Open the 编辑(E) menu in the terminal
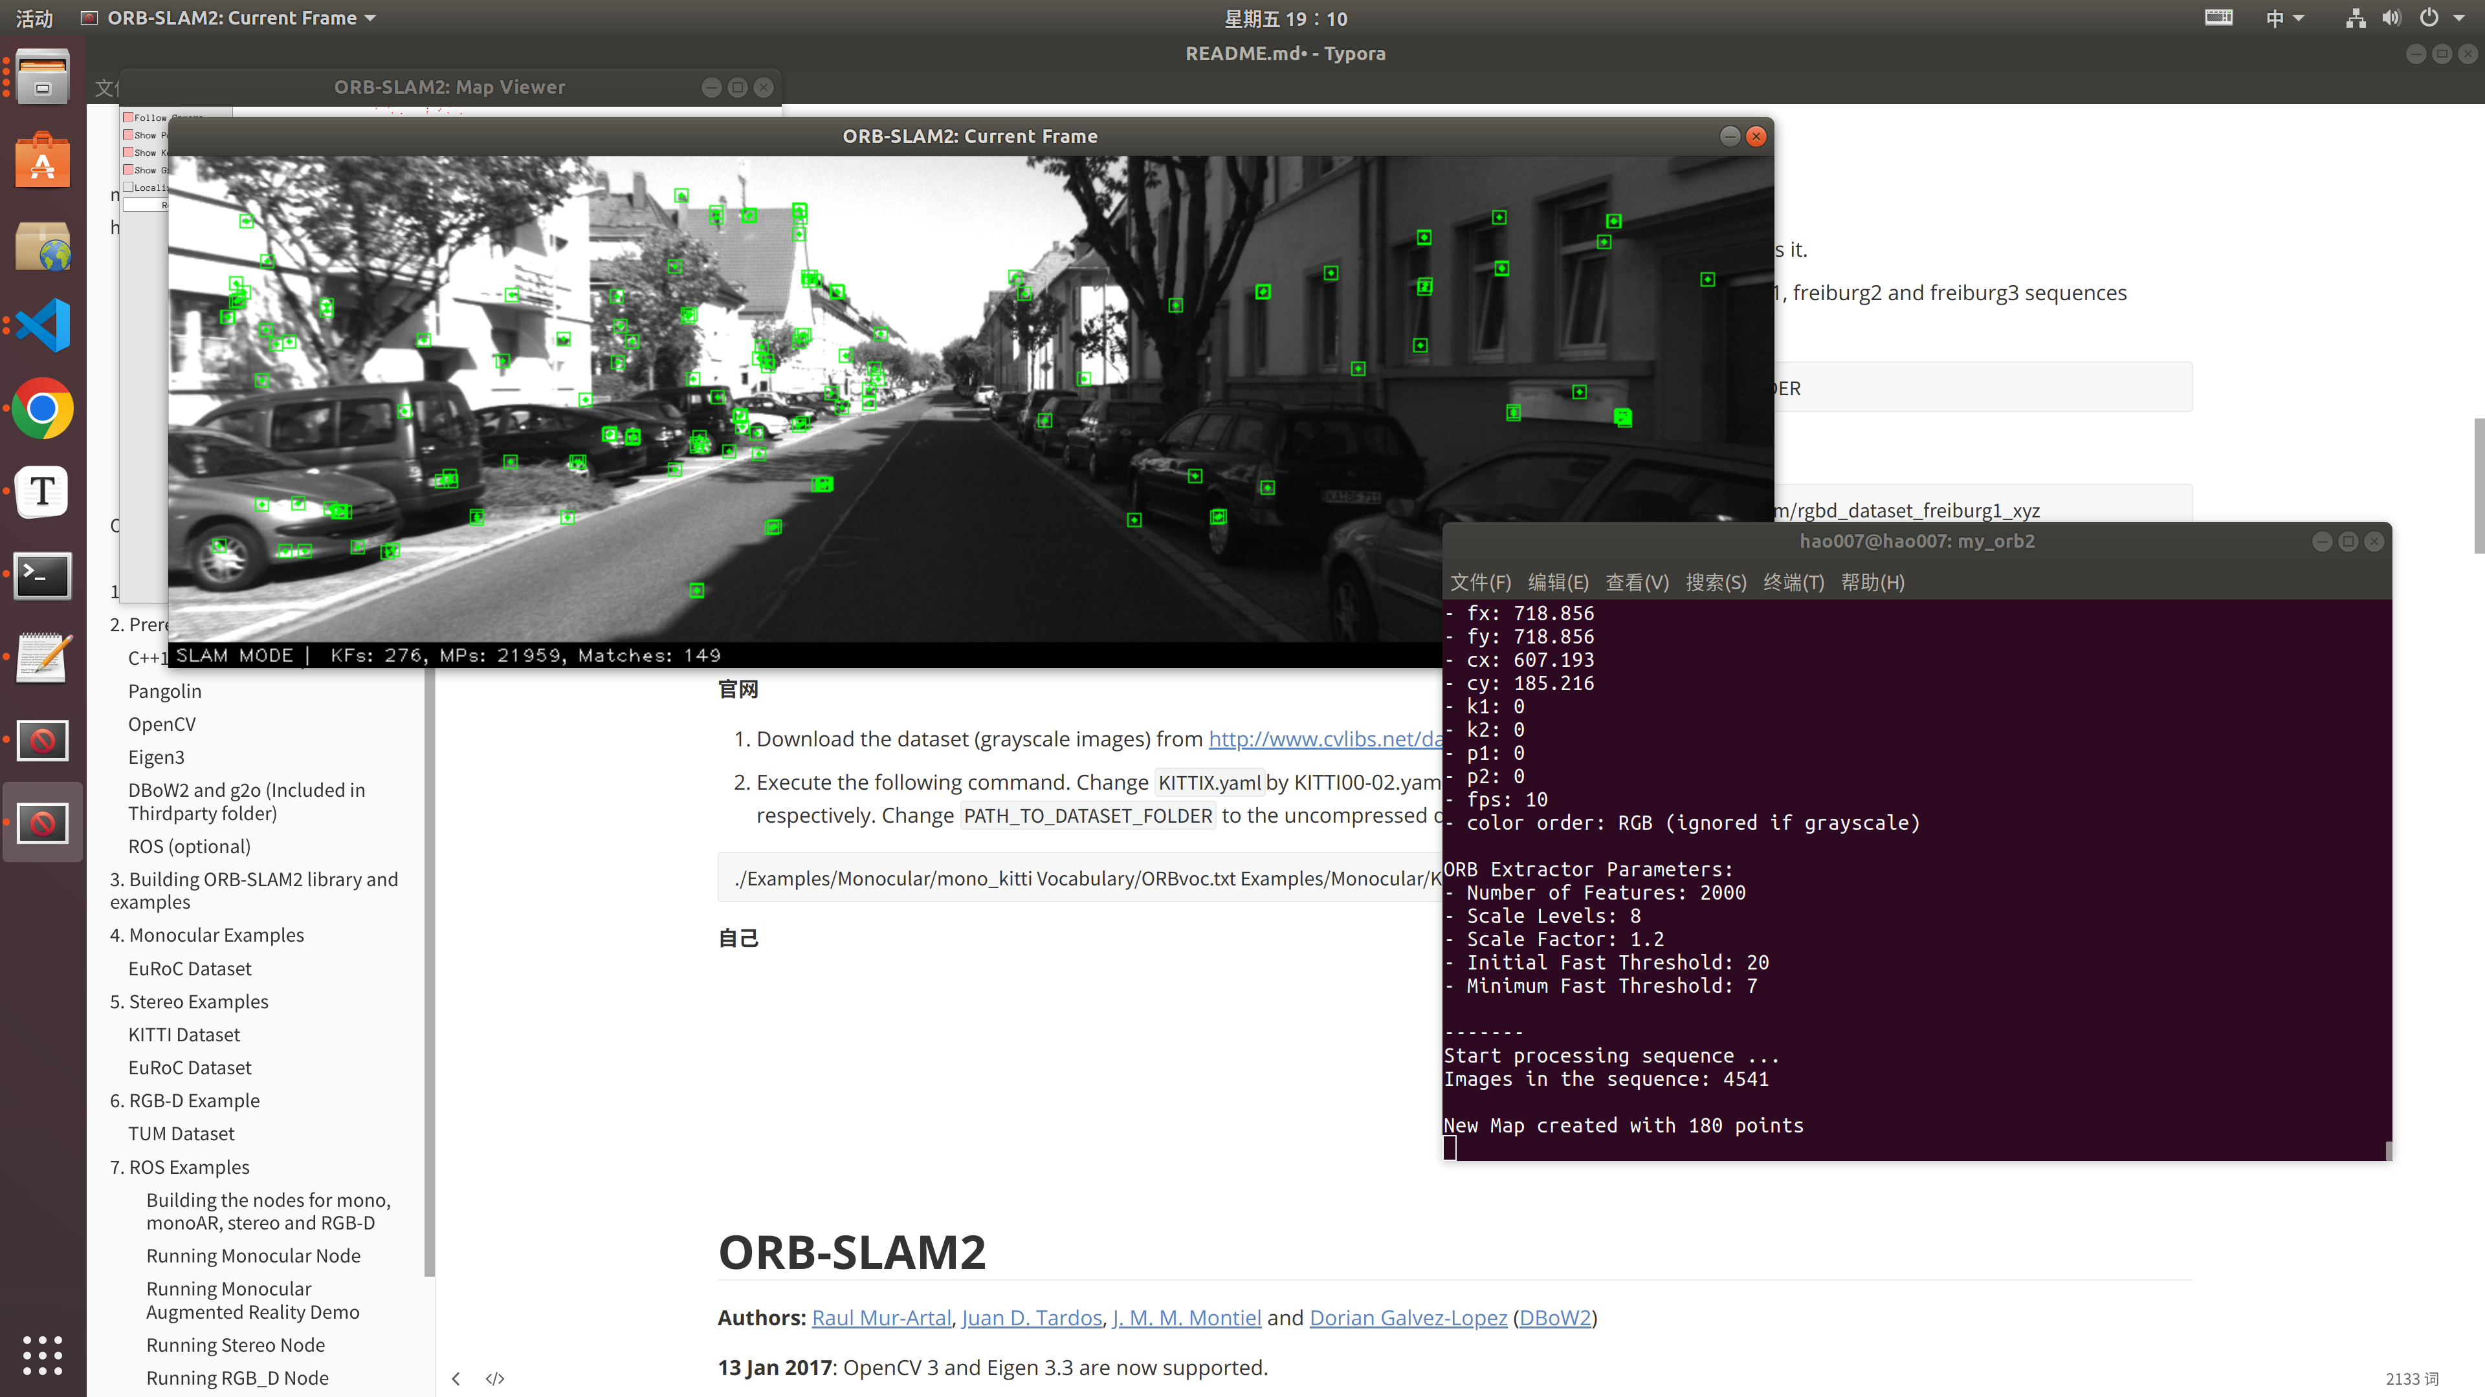This screenshot has height=1397, width=2485. 1558,581
